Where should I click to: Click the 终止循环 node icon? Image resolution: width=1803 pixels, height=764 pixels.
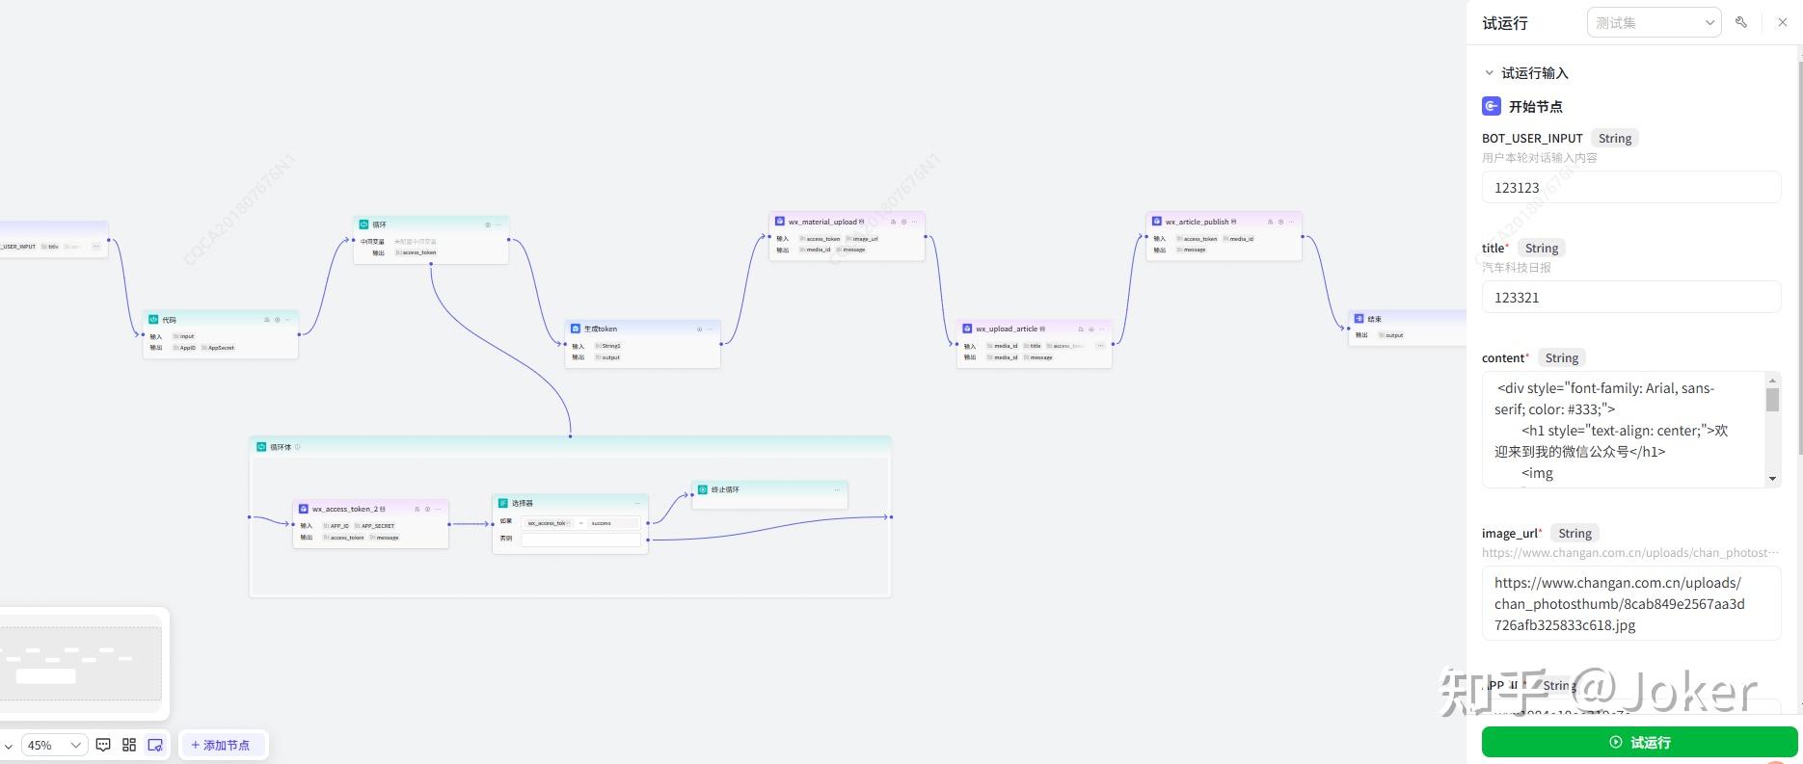pos(703,489)
